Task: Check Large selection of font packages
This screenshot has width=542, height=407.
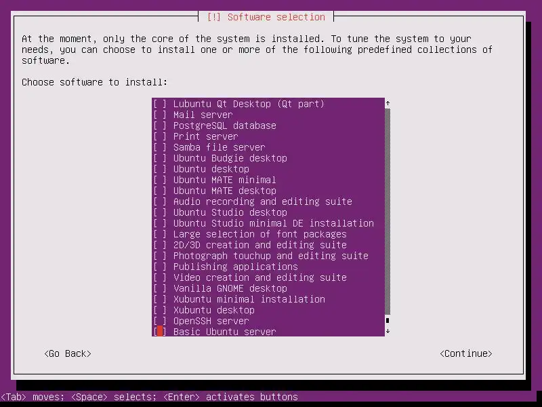Action: tap(160, 234)
